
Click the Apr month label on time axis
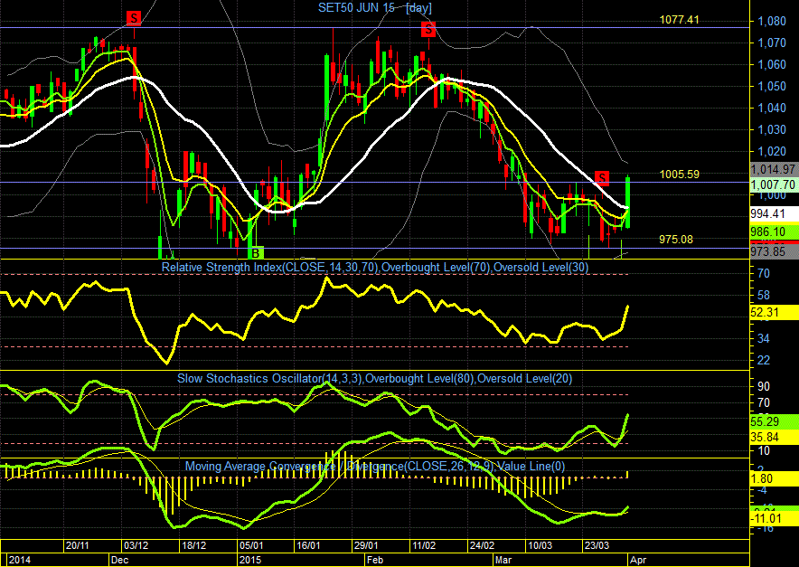point(638,560)
